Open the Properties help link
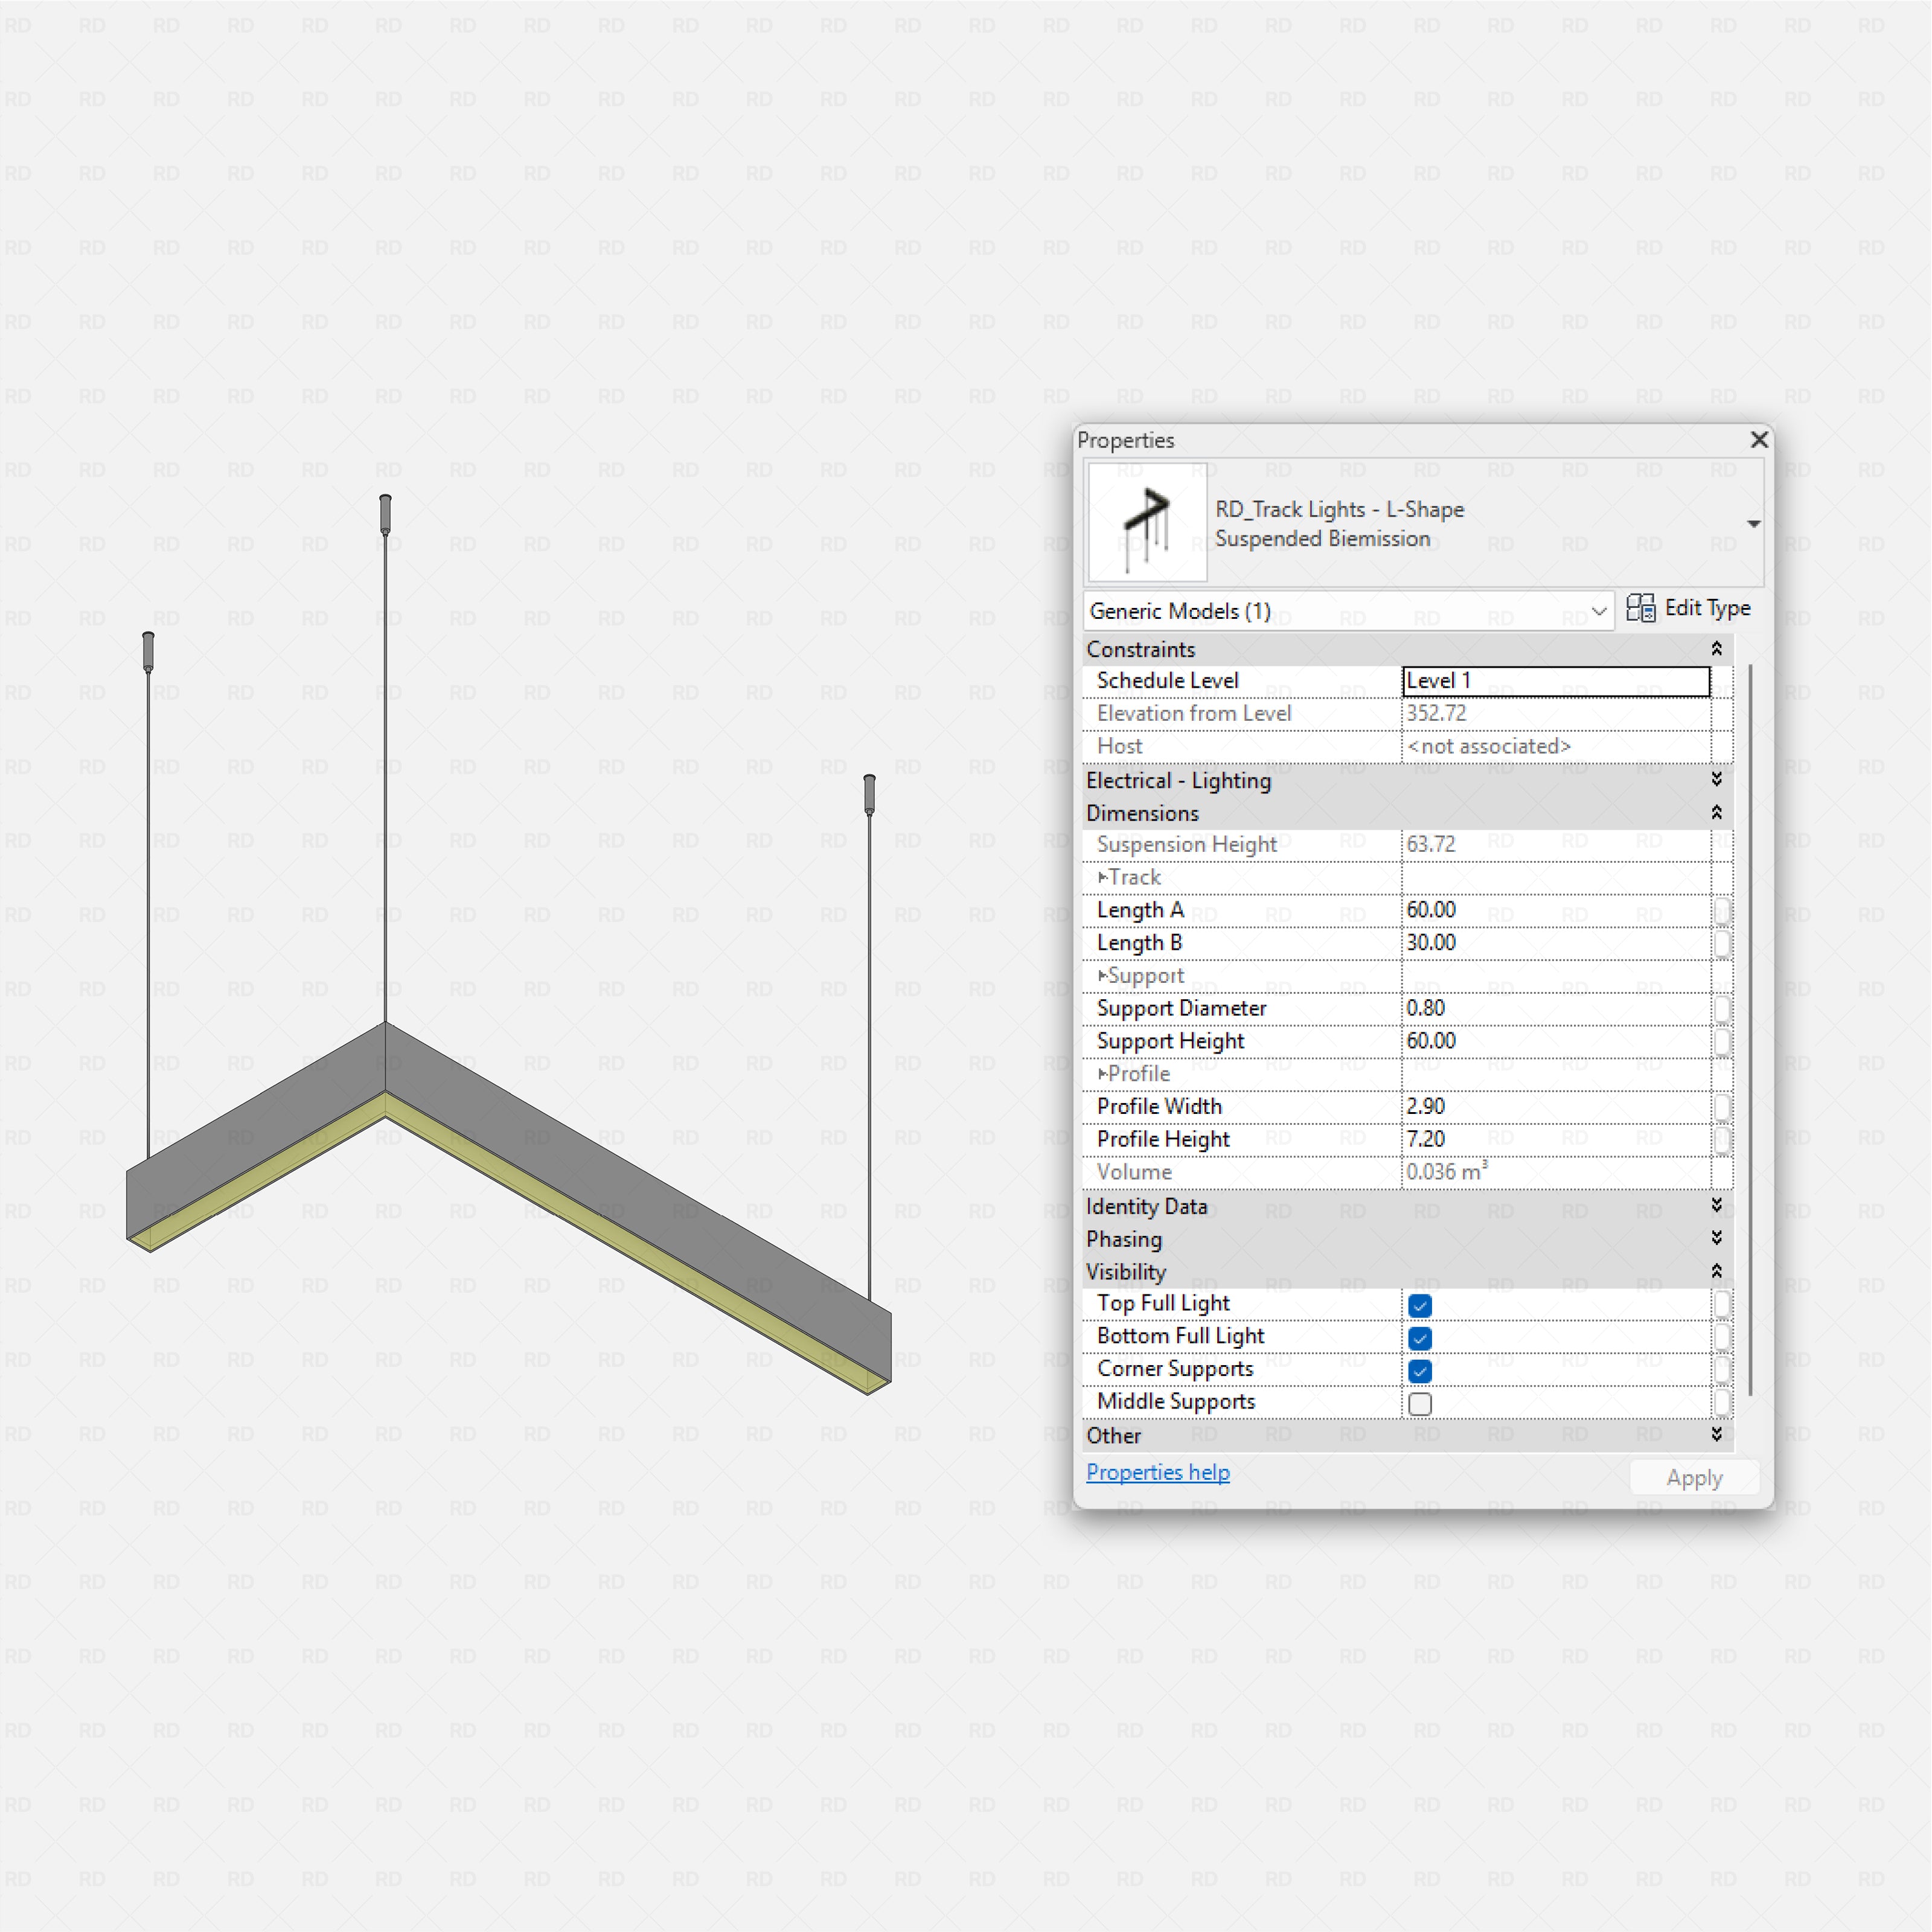 pos(1157,1472)
